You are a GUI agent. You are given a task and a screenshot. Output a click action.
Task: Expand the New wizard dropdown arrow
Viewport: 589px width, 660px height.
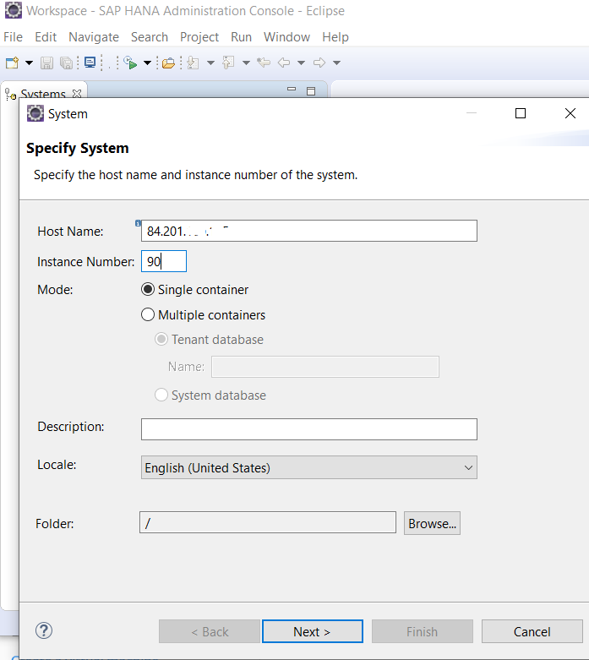click(x=29, y=63)
